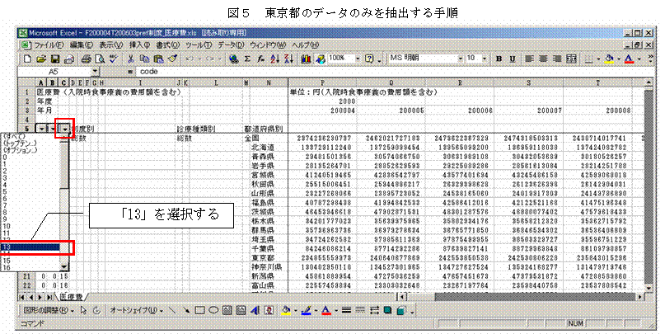Screen dimensions: 665x334
Task: Open the font size dropdown
Action: (483, 59)
